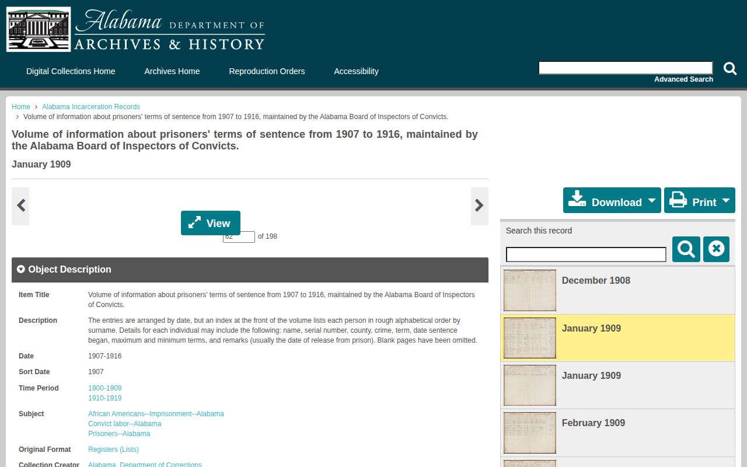The height and width of the screenshot is (467, 747).
Task: Click the page number input box
Action: click(x=239, y=237)
